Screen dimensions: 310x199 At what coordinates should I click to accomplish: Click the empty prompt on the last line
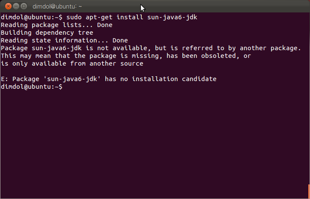point(32,87)
